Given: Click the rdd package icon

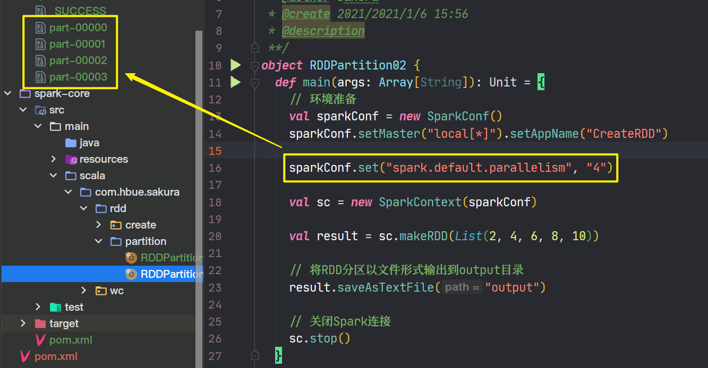Looking at the screenshot, I should point(101,209).
